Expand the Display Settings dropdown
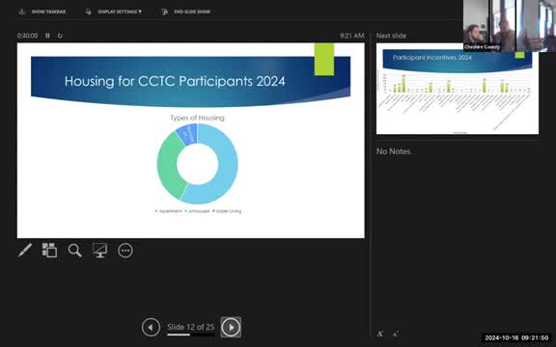Screen dimensions: 556x347 tap(114, 12)
